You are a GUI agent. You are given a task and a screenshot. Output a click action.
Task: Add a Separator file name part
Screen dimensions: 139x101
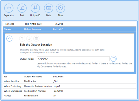(9, 8)
